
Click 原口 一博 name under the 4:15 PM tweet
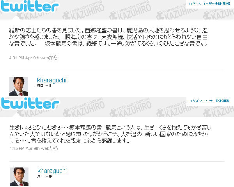point(44,176)
